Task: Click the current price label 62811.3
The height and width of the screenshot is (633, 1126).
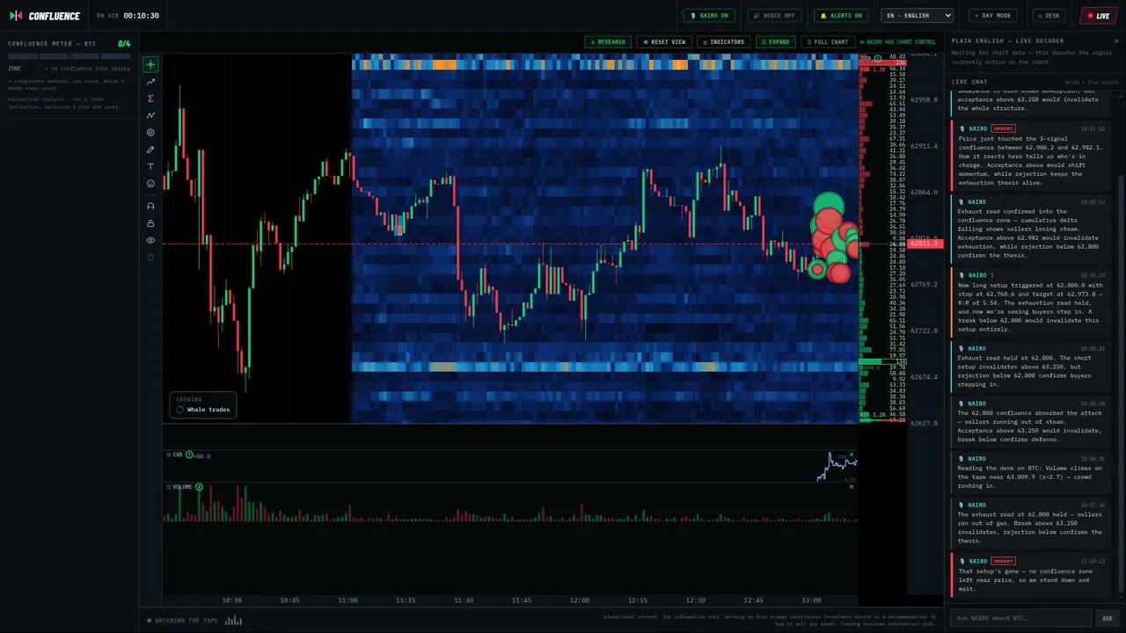Action: pos(925,244)
